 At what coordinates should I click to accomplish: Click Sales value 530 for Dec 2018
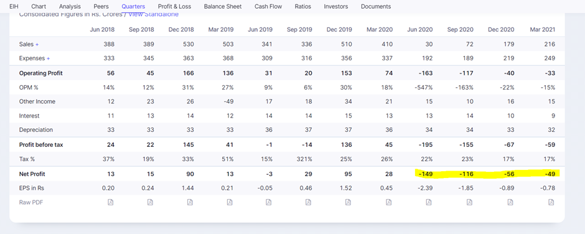[189, 44]
